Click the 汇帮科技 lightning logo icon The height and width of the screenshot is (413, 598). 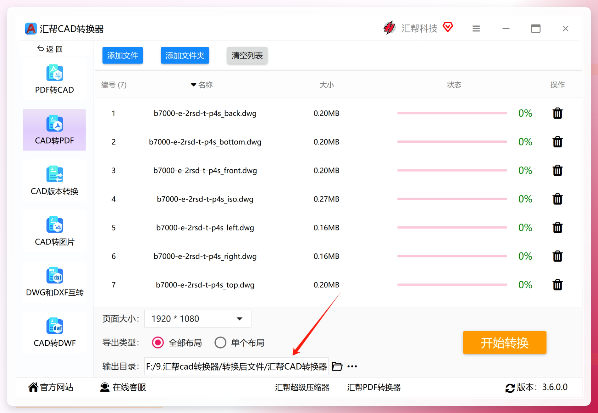pyautogui.click(x=390, y=28)
